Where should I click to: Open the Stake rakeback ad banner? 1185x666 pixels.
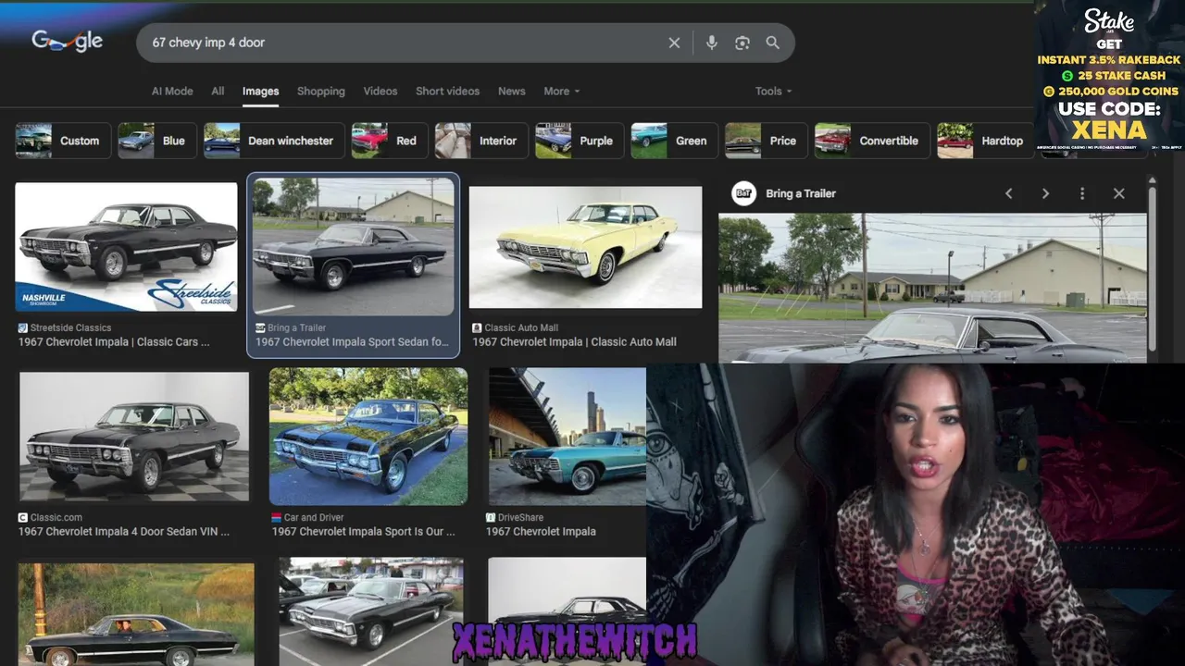tap(1109, 76)
